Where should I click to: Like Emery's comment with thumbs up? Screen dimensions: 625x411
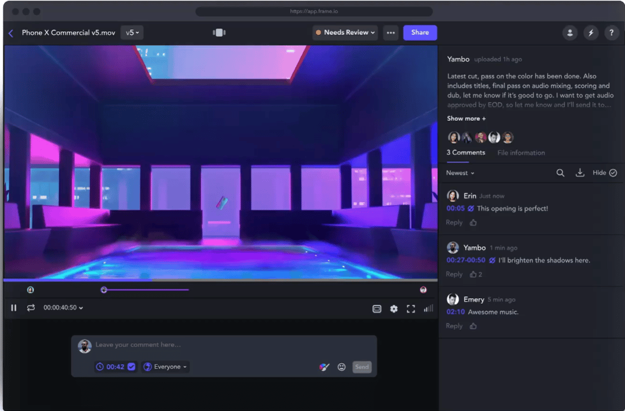(473, 326)
